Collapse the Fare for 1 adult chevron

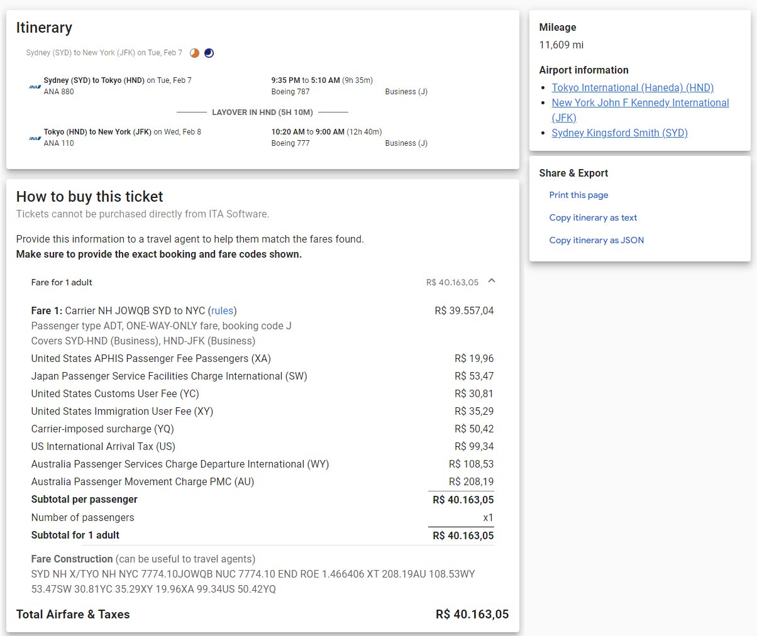point(492,282)
